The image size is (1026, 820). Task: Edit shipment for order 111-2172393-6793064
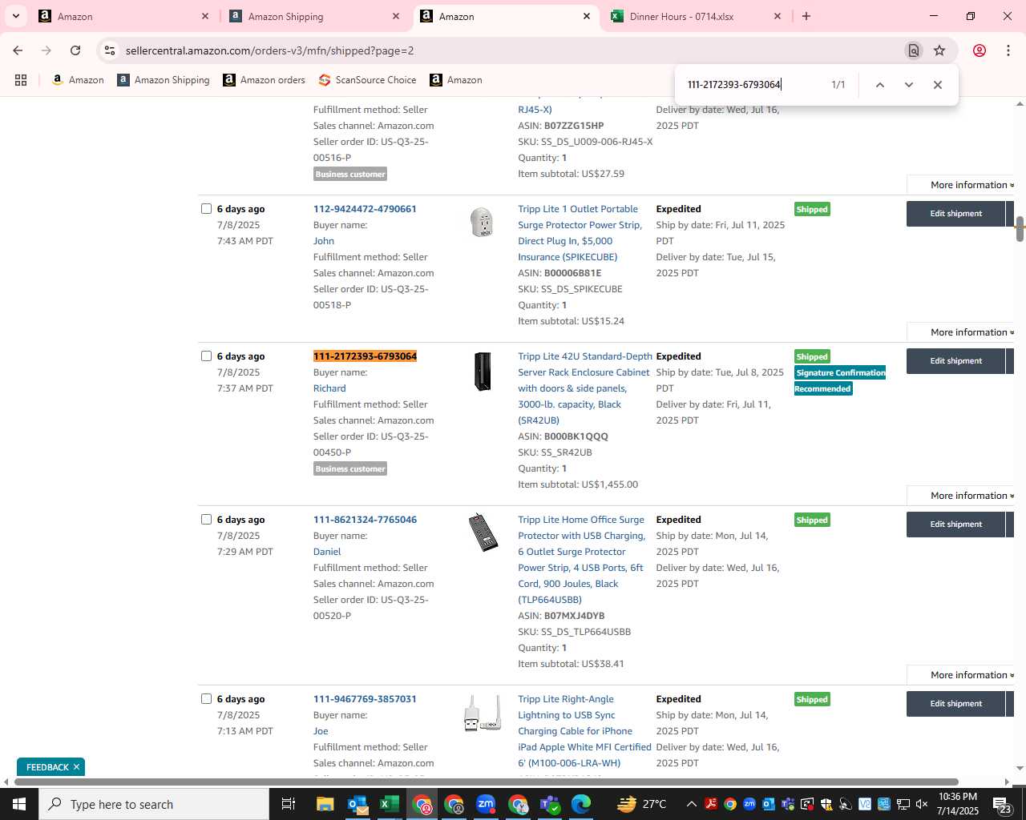pyautogui.click(x=955, y=361)
